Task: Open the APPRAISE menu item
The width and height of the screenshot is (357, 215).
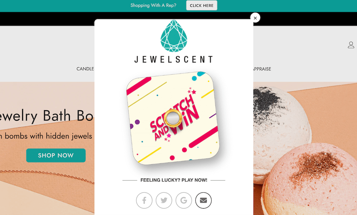Action: pos(262,69)
